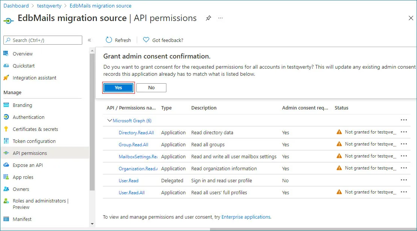Open the Directory.Read.All permission link

136,132
